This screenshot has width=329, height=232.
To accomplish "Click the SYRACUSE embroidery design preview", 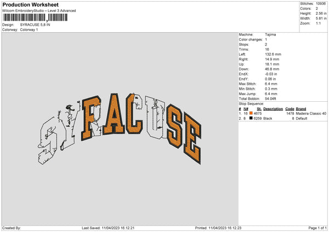I will pyautogui.click(x=120, y=129).
